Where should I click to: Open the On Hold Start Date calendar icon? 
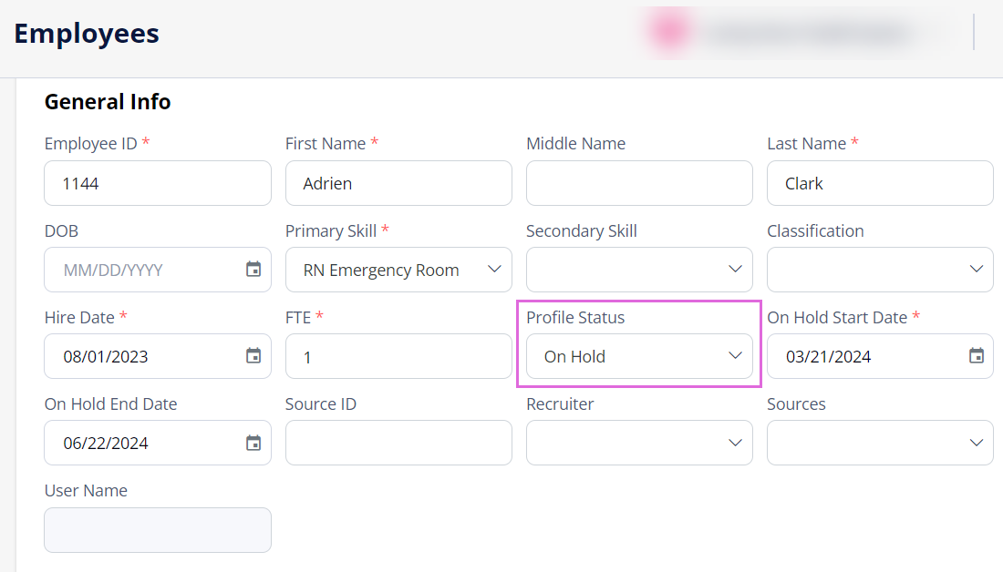coord(977,355)
